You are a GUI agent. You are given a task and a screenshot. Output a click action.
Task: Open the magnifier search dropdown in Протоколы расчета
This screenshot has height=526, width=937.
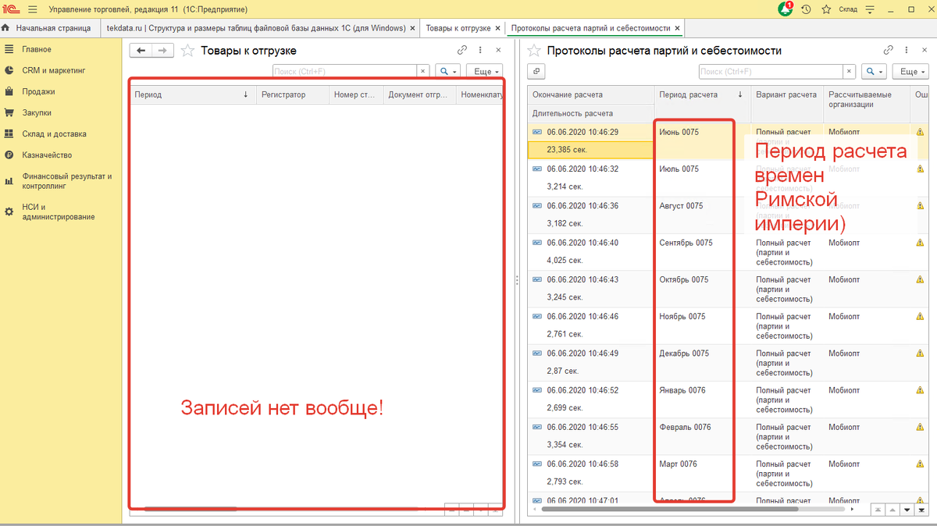[x=874, y=71]
